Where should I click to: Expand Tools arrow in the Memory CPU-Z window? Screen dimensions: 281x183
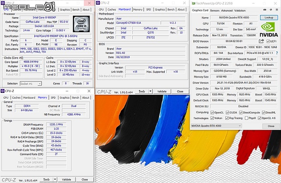pos(55,179)
